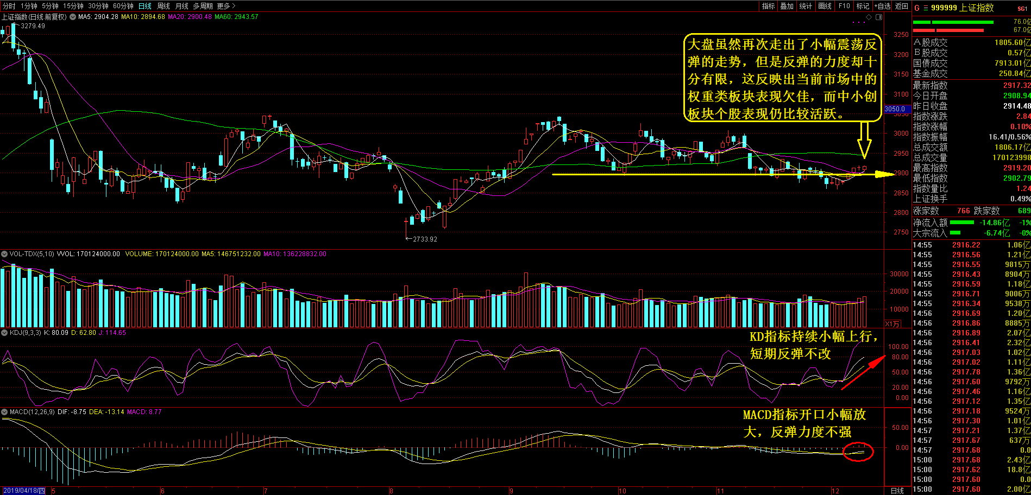Open the 画线 drawing tools
The width and height of the screenshot is (1031, 495).
click(825, 6)
